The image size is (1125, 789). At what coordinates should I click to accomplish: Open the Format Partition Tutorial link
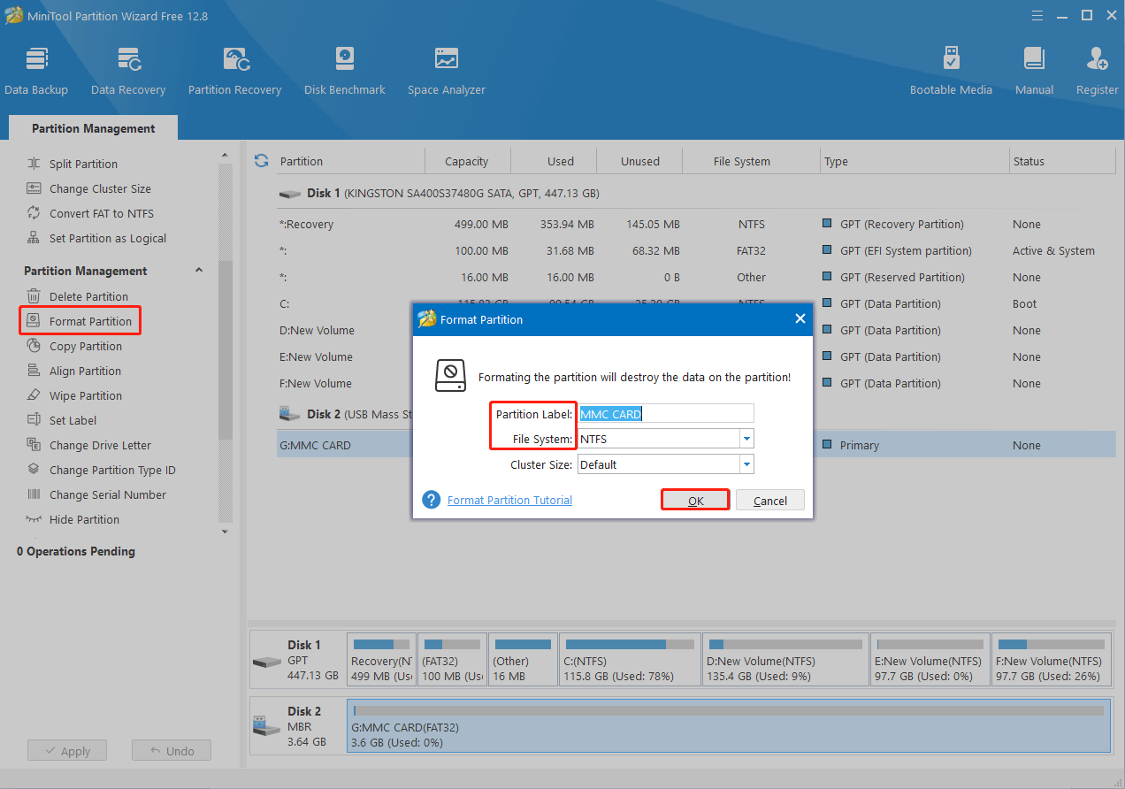pos(509,499)
